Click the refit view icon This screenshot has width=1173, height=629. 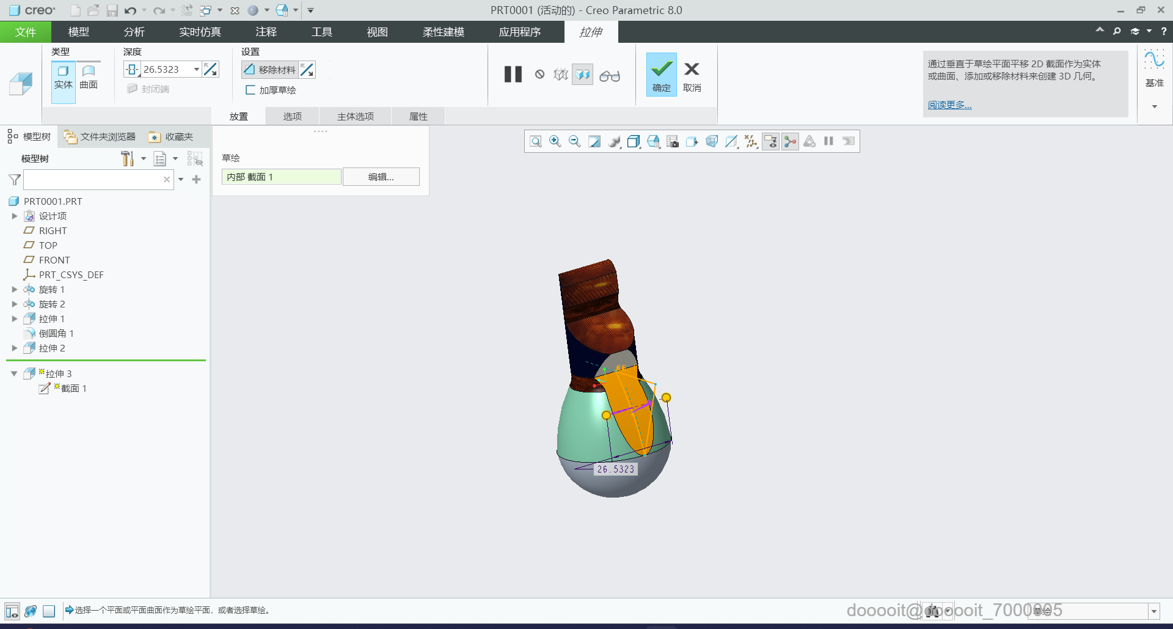[535, 142]
